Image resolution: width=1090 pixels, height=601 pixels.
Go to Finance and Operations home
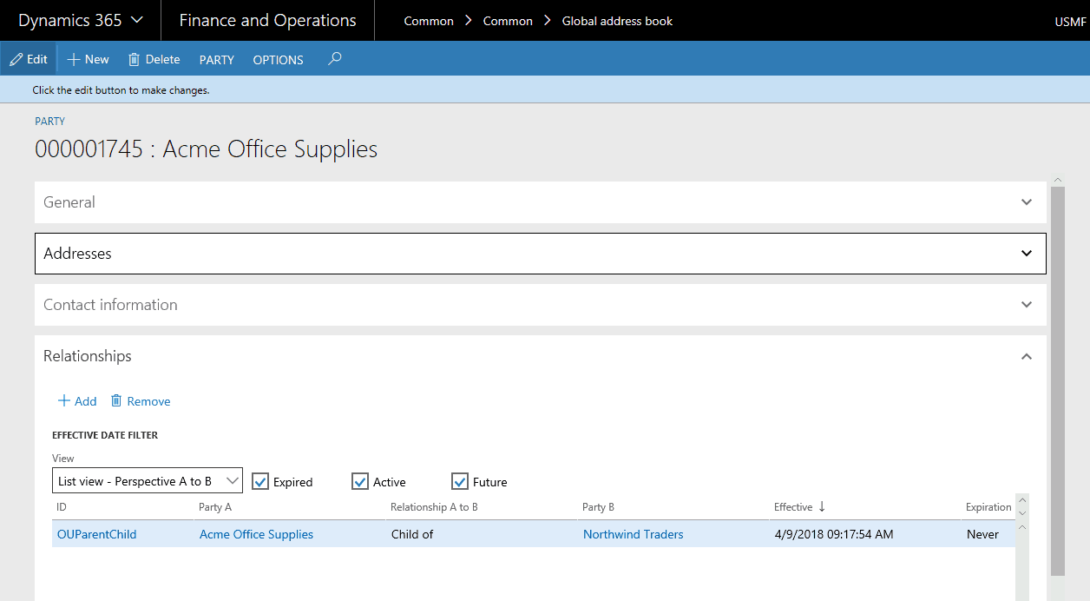[x=267, y=20]
